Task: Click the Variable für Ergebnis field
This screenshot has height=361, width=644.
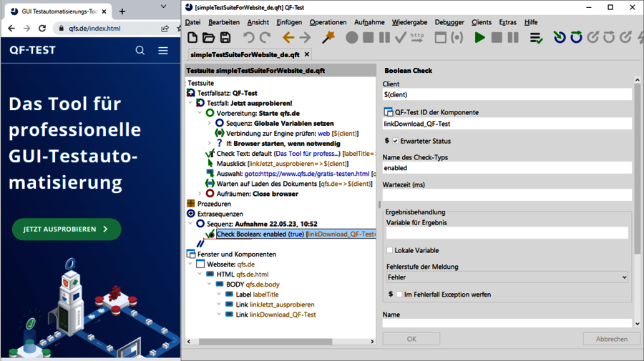Action: (507, 233)
